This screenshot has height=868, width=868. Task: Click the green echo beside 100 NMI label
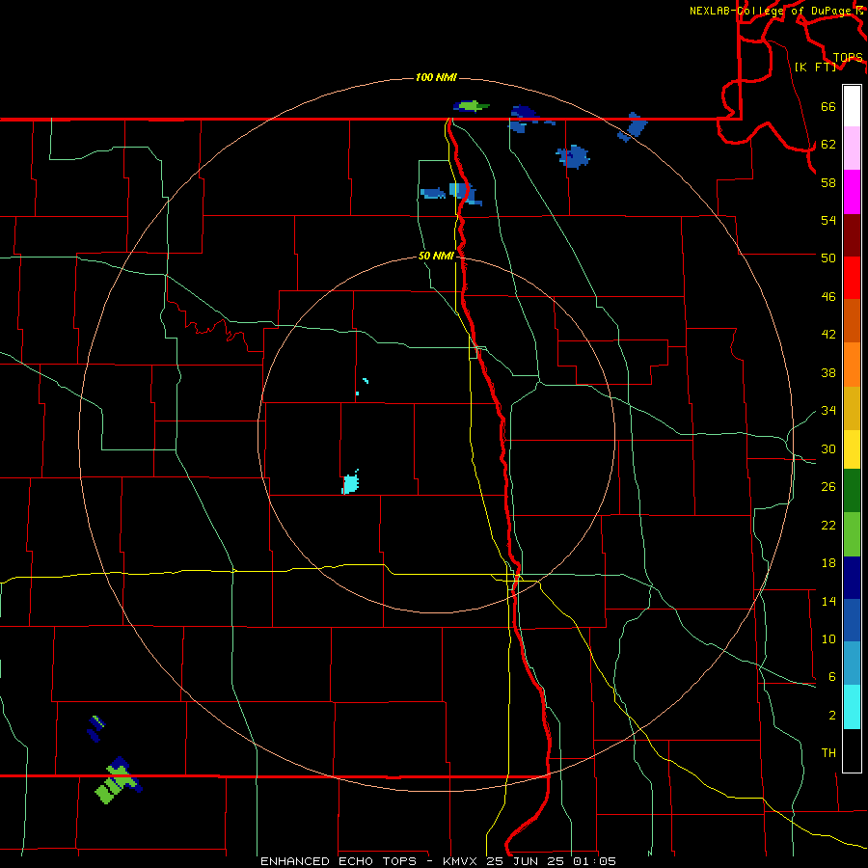tap(472, 105)
